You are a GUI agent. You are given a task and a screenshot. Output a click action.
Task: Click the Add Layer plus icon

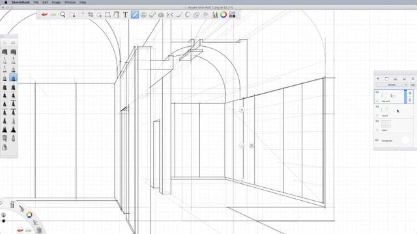378,79
